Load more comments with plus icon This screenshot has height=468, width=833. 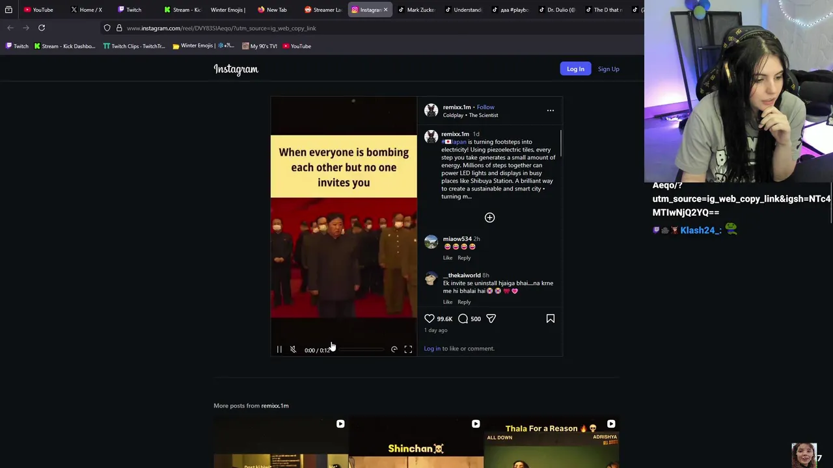(x=489, y=218)
